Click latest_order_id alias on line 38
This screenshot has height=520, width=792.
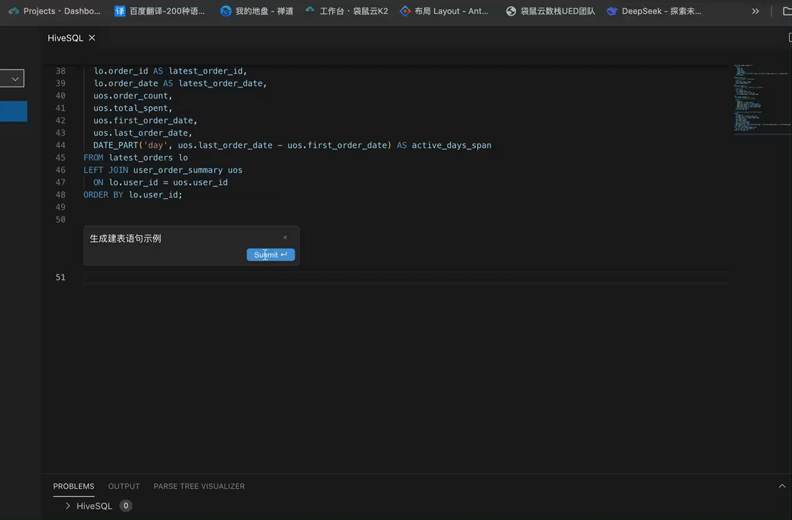(206, 71)
